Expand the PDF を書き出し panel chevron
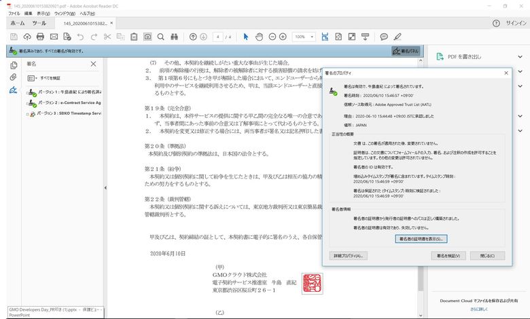The width and height of the screenshot is (530, 319). point(520,57)
